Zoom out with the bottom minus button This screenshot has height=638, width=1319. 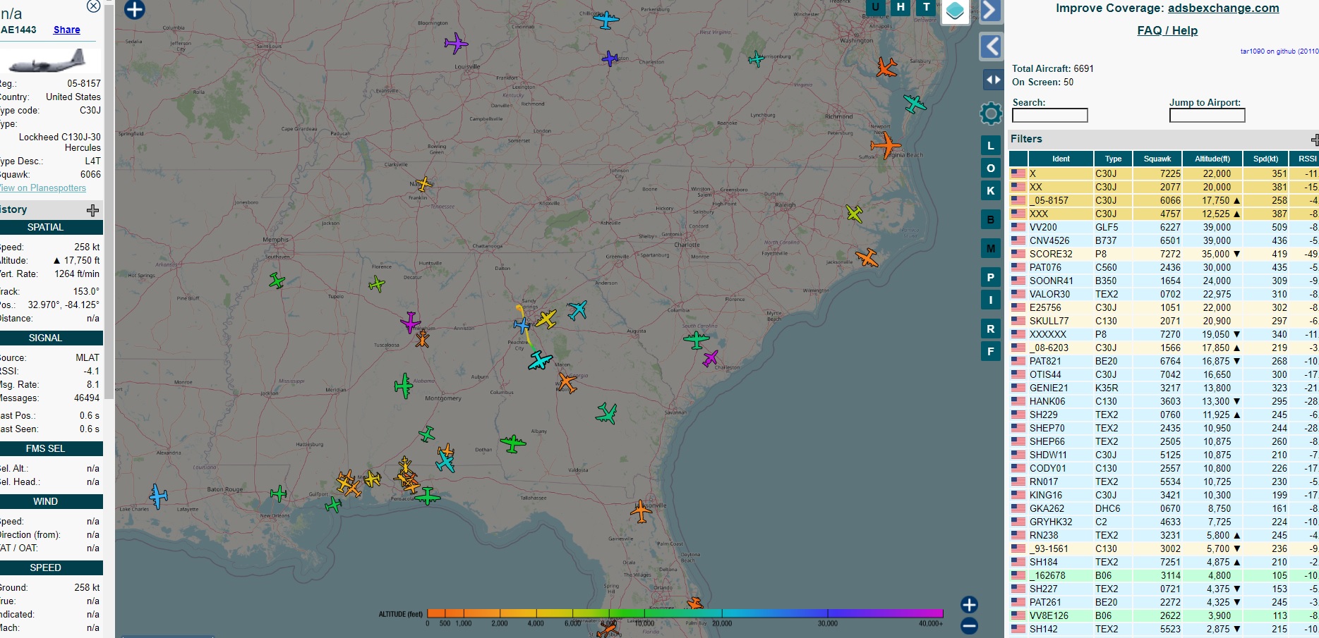click(x=970, y=625)
